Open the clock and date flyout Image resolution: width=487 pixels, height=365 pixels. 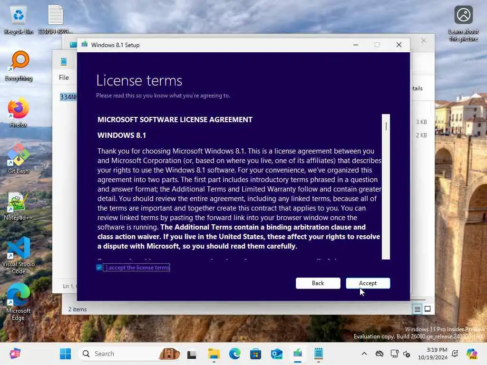click(x=433, y=354)
